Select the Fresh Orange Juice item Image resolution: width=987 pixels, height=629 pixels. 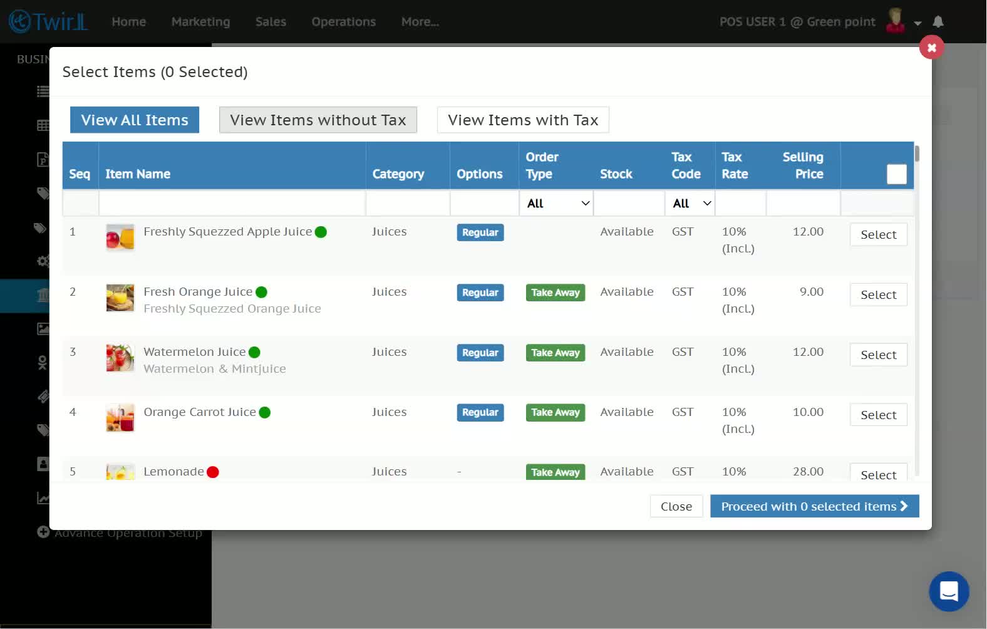[x=878, y=294]
